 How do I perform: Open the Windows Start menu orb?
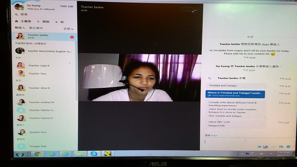click(x=20, y=154)
